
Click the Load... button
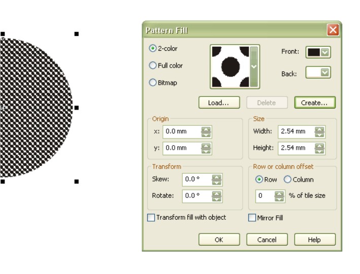click(219, 102)
